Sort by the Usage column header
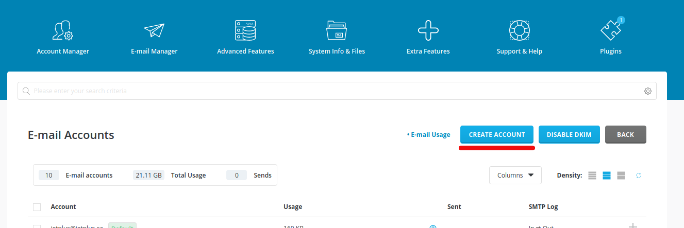Image resolution: width=684 pixels, height=228 pixels. [x=293, y=207]
